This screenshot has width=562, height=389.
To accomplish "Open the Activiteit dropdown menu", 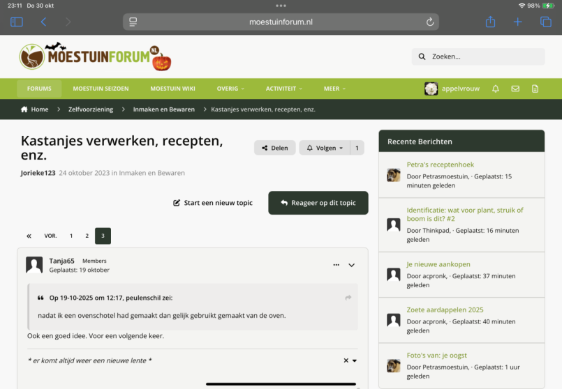I will [x=283, y=89].
